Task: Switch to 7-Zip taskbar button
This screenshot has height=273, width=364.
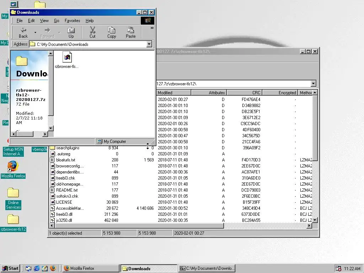Action: click(x=207, y=268)
